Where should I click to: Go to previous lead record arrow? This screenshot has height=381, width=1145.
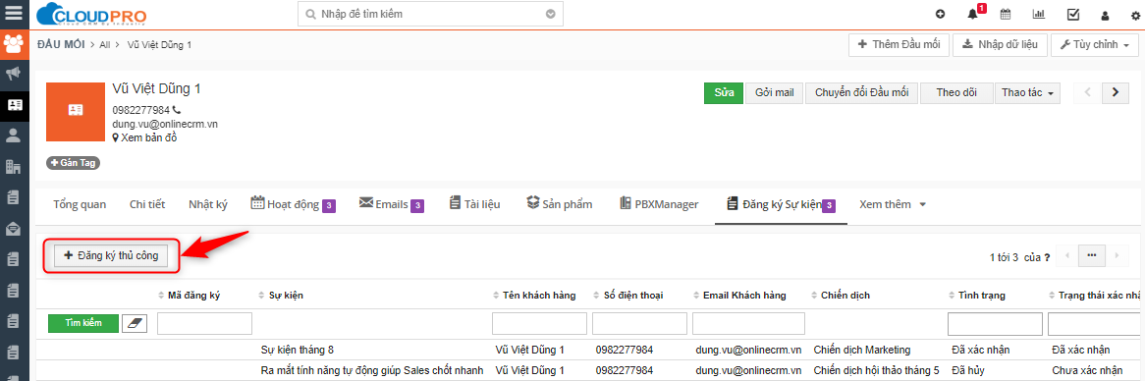1087,92
